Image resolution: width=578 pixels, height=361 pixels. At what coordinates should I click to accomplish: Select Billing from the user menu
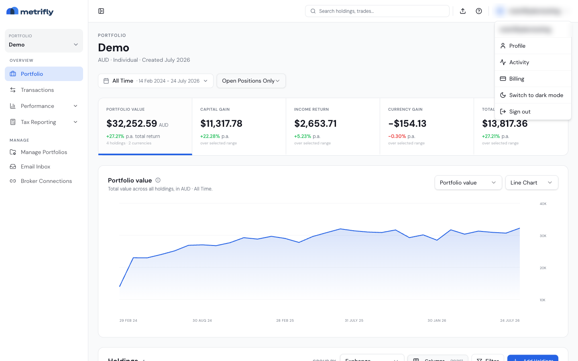pyautogui.click(x=533, y=79)
